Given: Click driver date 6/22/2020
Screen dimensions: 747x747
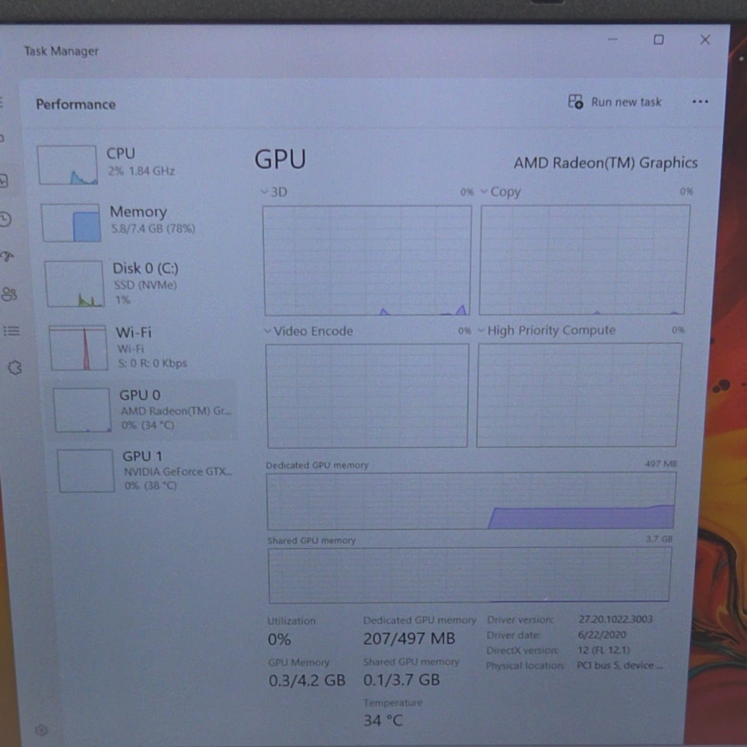Looking at the screenshot, I should [x=602, y=635].
